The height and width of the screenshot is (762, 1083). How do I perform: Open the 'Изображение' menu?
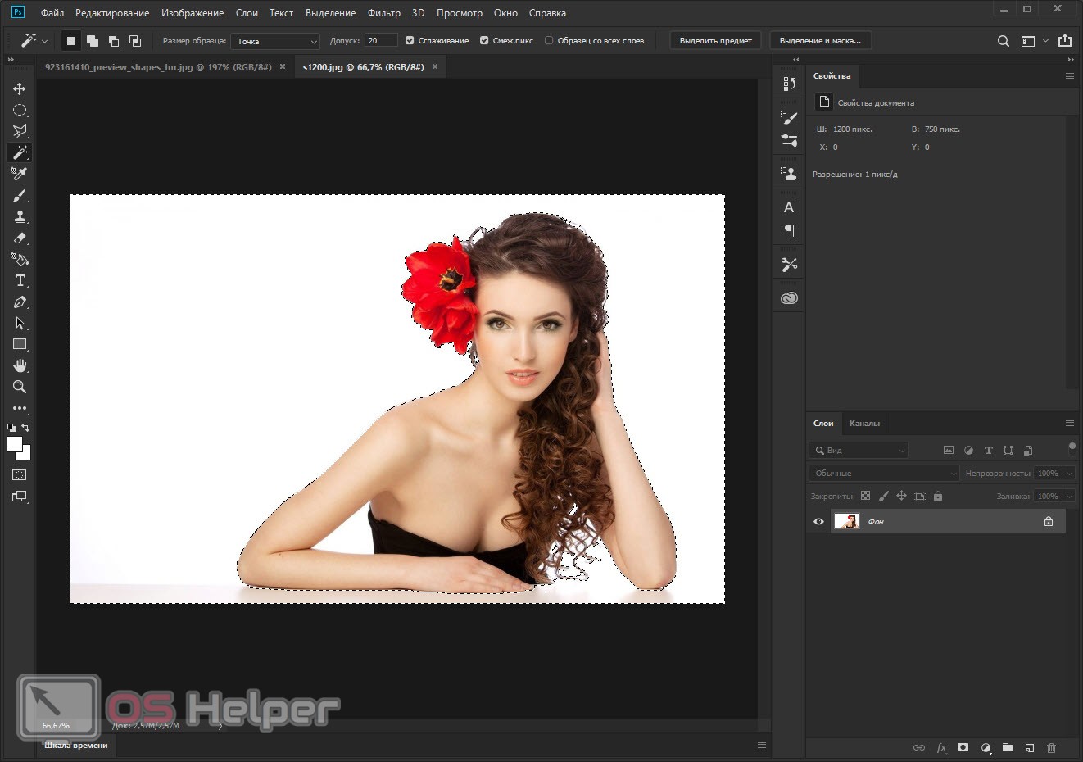click(193, 13)
